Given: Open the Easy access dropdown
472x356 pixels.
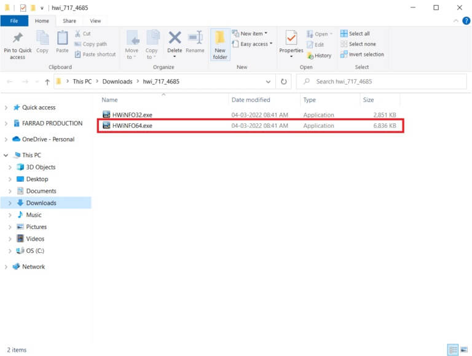Looking at the screenshot, I should pos(252,44).
